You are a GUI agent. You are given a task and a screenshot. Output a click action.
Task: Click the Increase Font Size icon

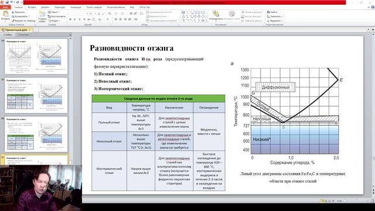coord(99,13)
